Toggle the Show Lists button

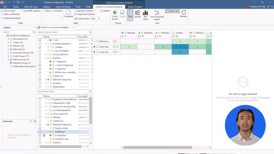pos(173,11)
